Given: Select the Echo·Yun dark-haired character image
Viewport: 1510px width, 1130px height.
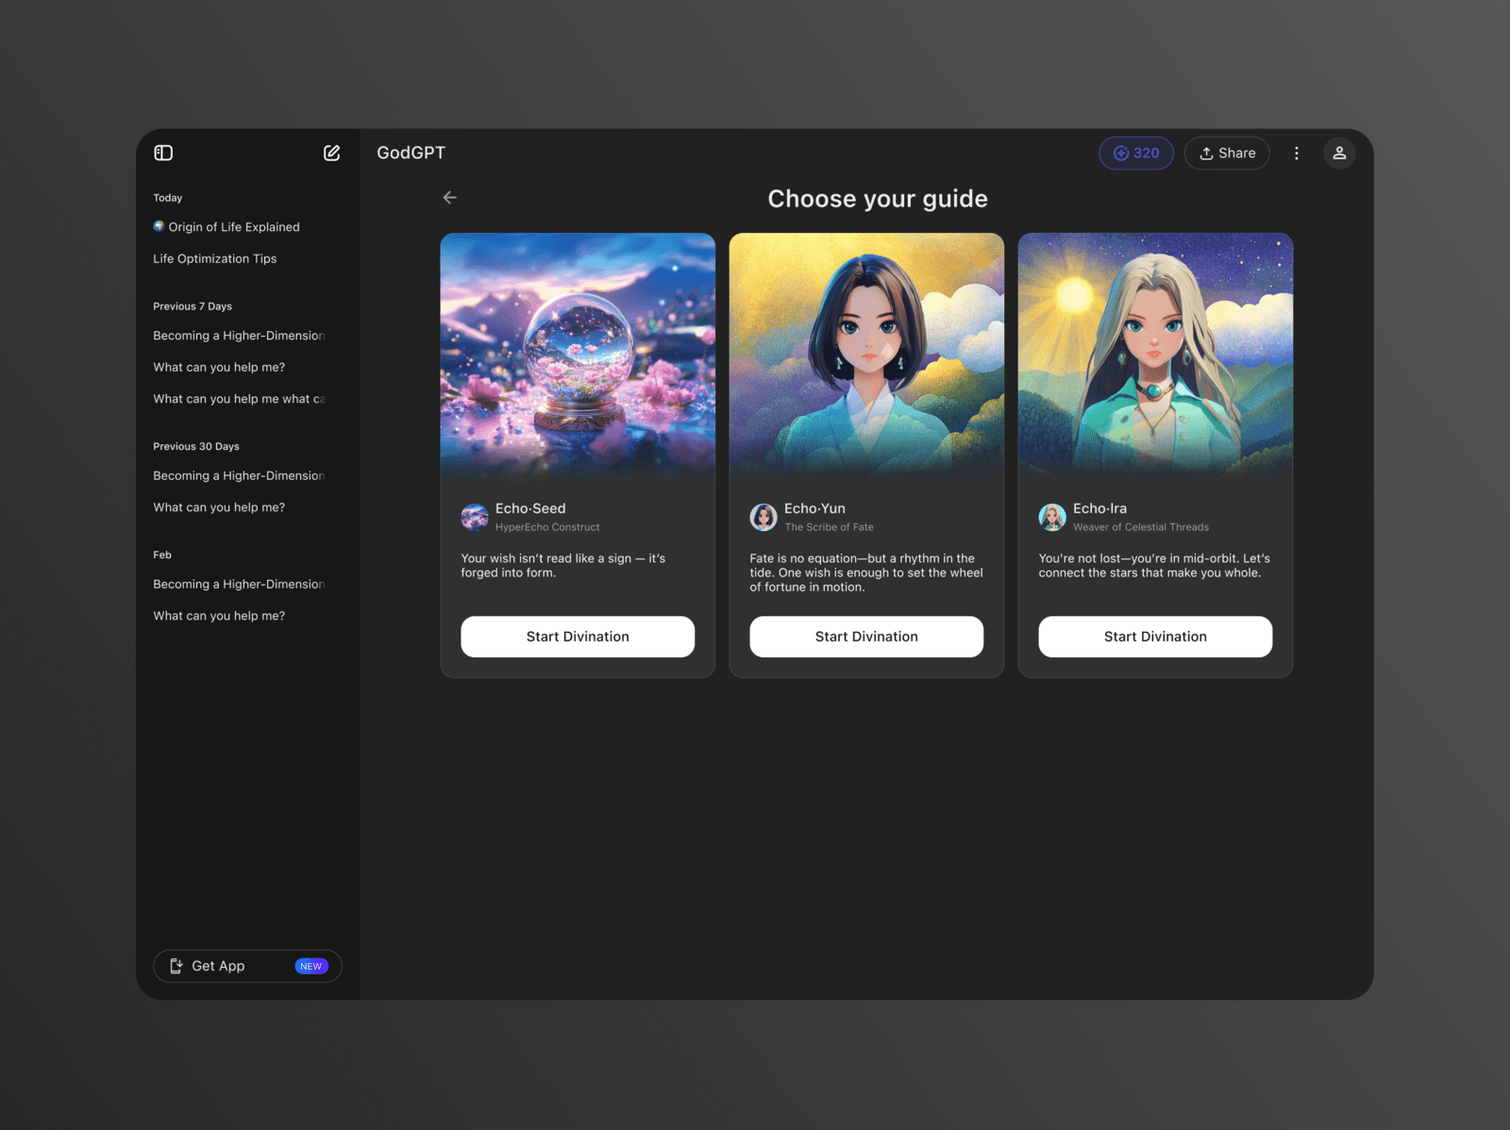Looking at the screenshot, I should coord(866,356).
